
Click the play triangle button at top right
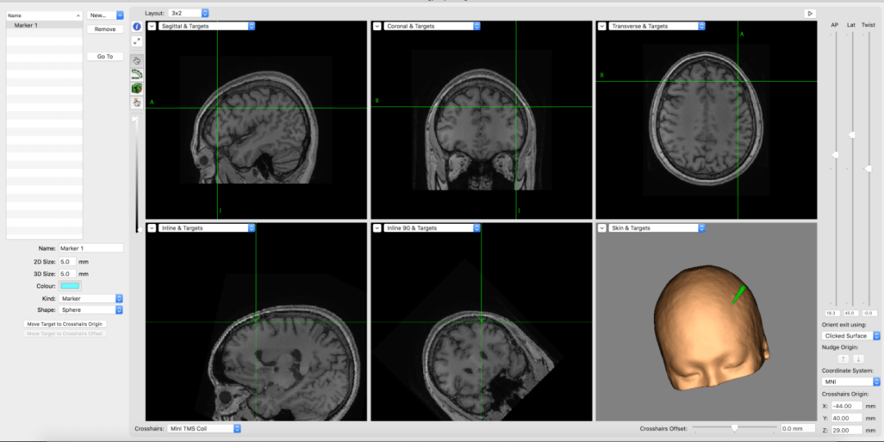tap(810, 13)
